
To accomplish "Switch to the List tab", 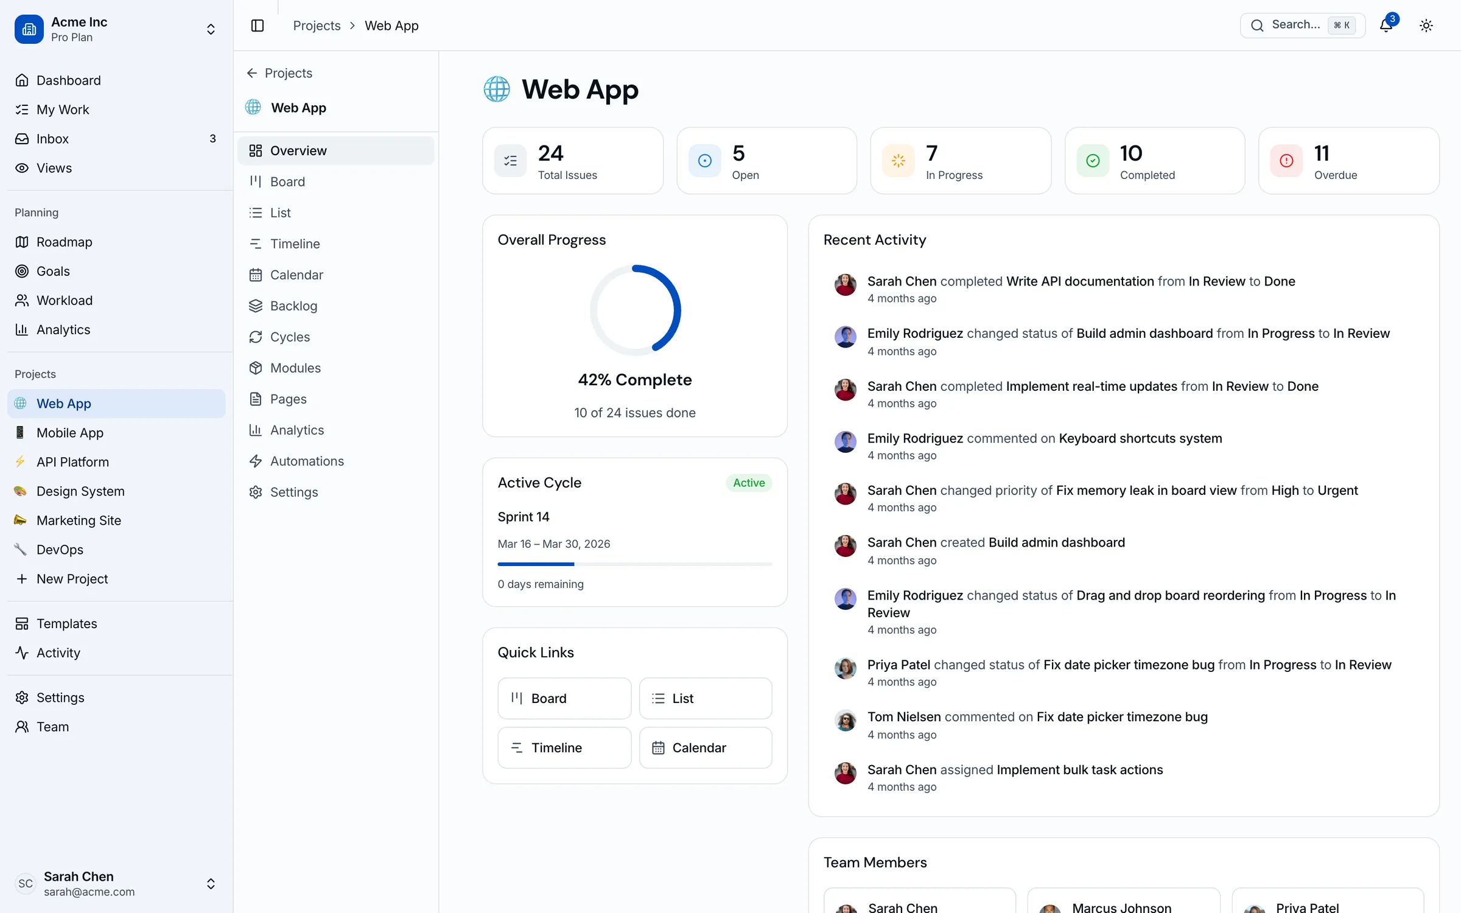I will coord(336,212).
